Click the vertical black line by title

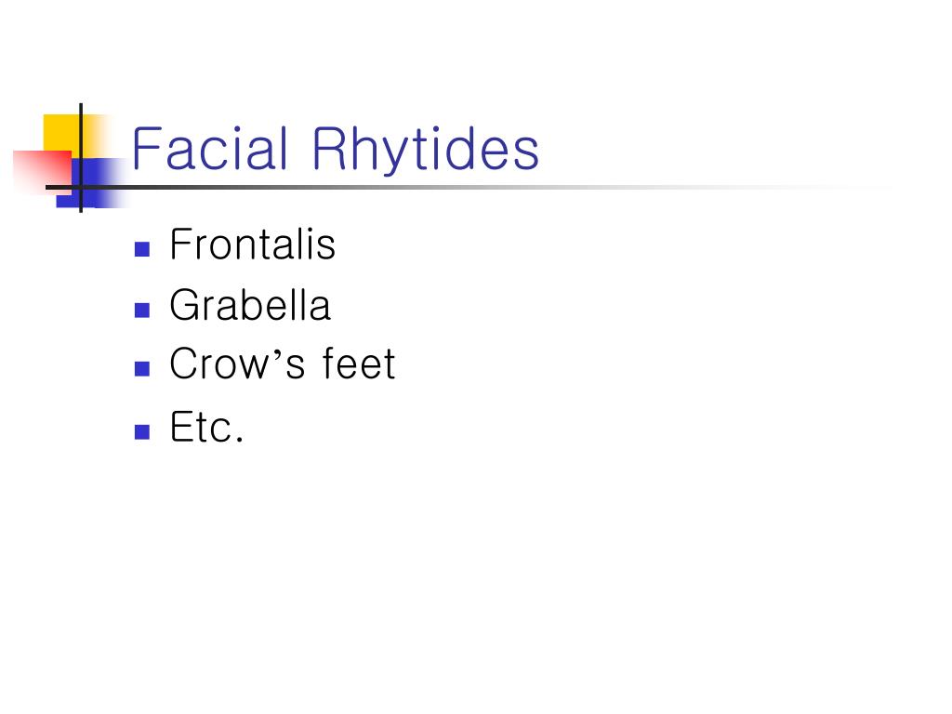(81, 158)
